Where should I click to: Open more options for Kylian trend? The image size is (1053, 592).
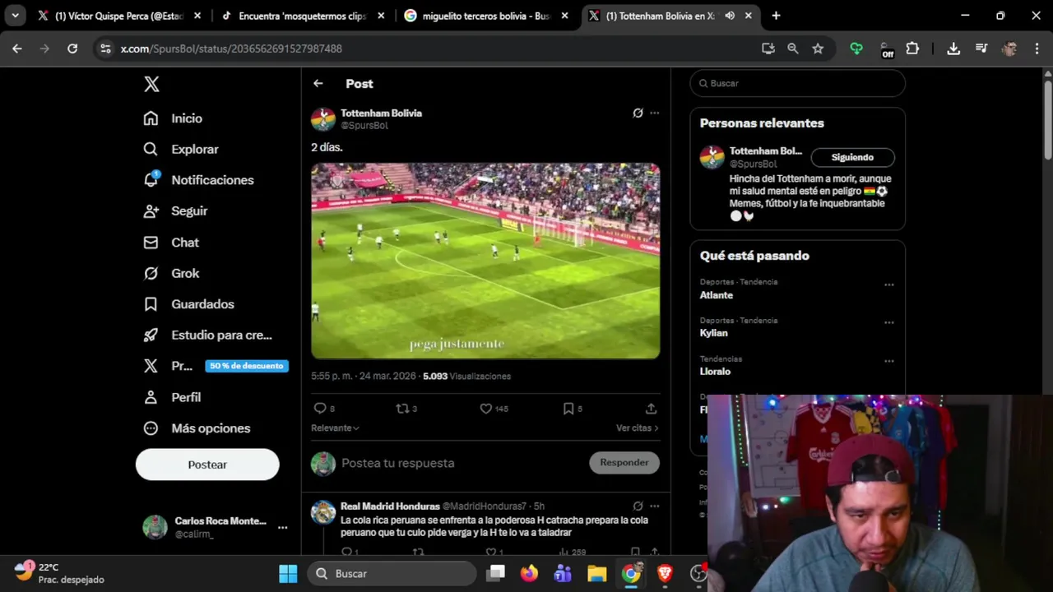(889, 323)
